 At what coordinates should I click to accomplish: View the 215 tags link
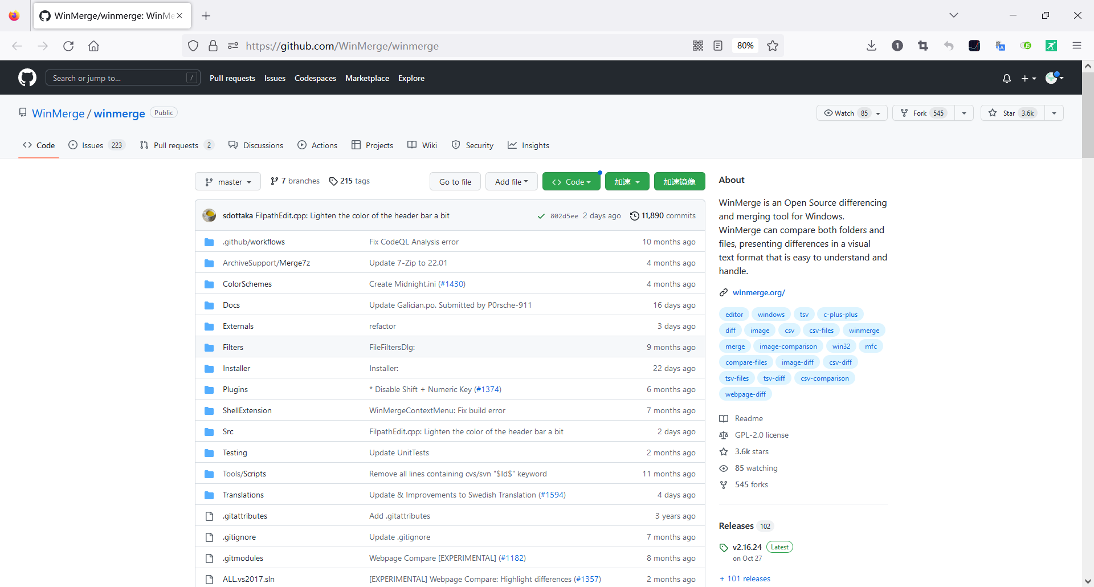350,181
